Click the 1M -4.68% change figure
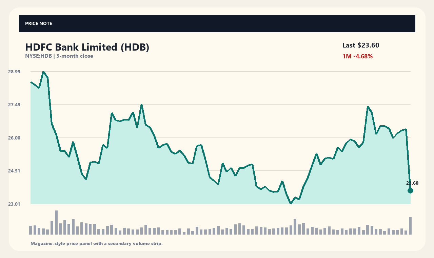Image resolution: width=434 pixels, height=258 pixels. pyautogui.click(x=358, y=56)
